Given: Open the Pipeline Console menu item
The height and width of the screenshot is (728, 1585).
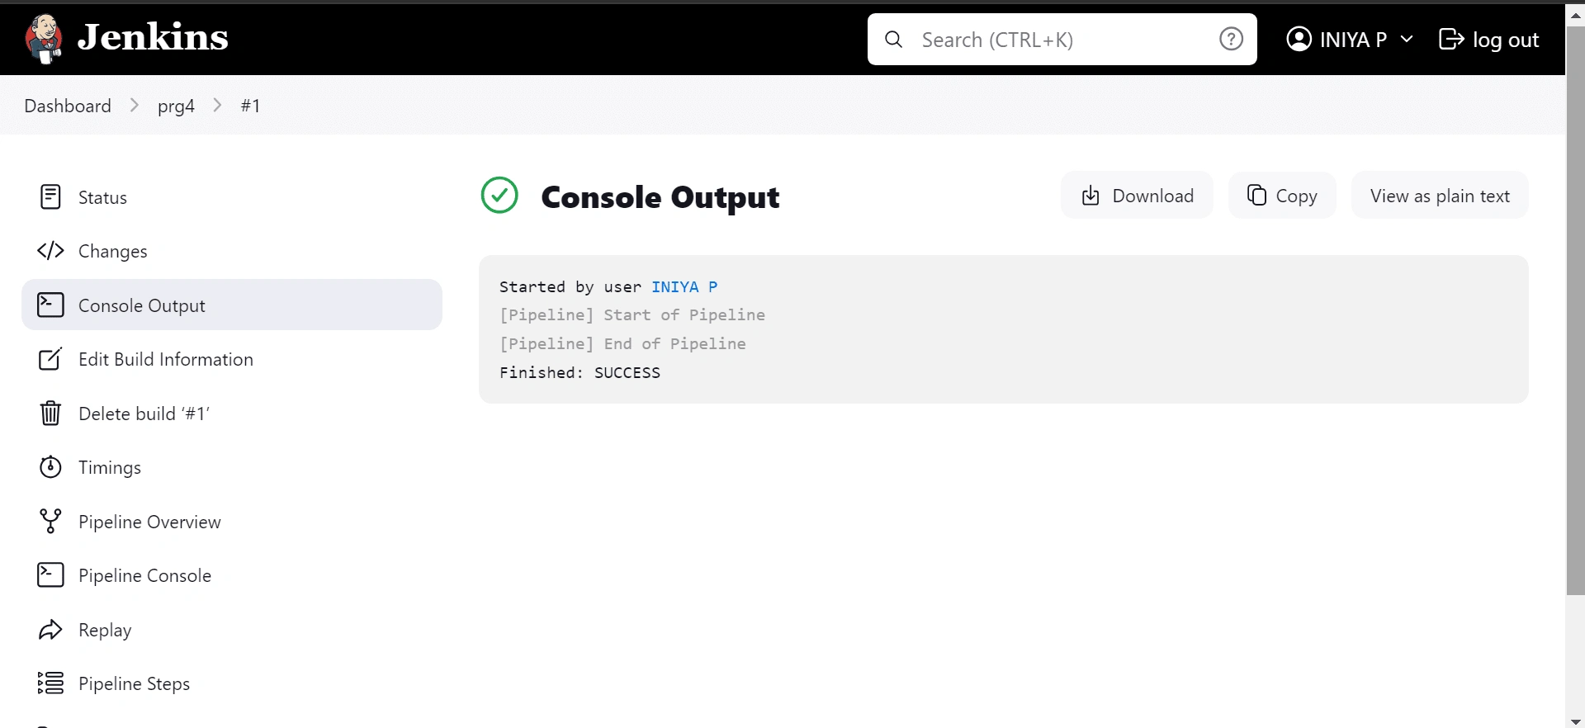Looking at the screenshot, I should (x=144, y=575).
